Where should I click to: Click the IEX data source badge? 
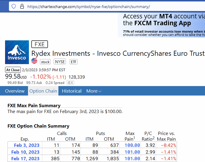[70, 83]
